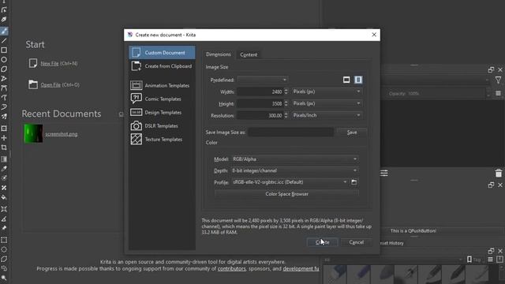505x284 pixels.
Task: Open the color Model dropdown
Action: pyautogui.click(x=294, y=159)
